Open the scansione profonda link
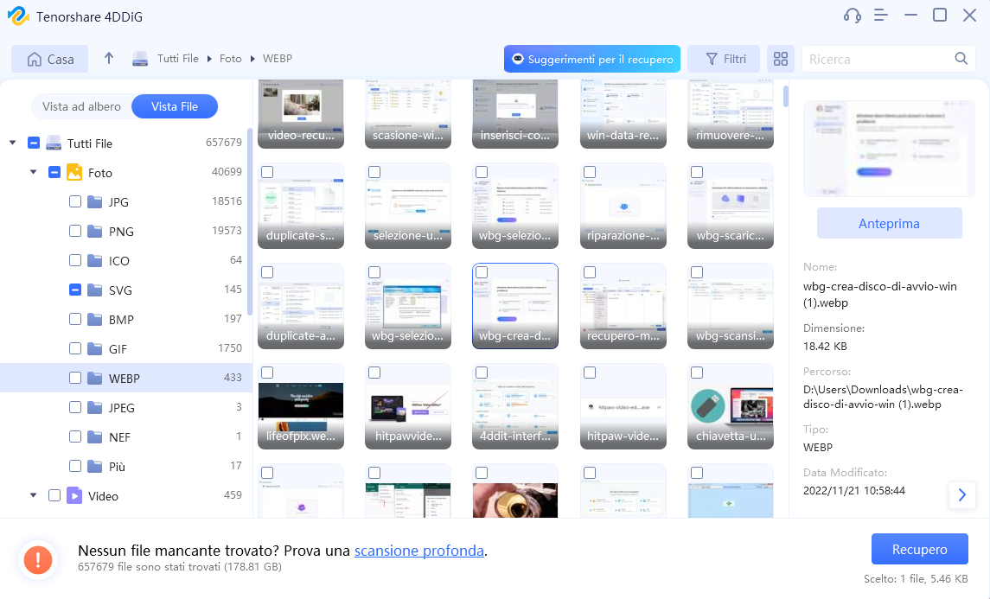Screen dimensions: 990x599 pos(418,551)
